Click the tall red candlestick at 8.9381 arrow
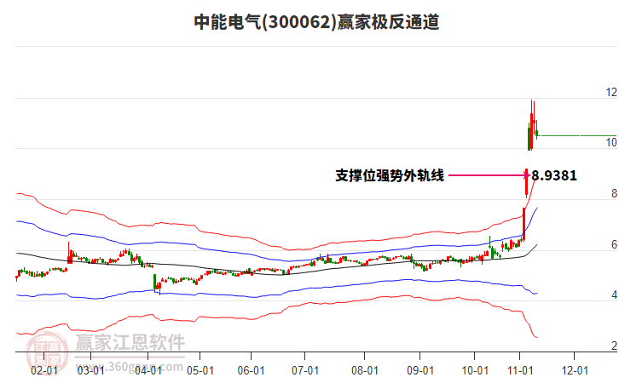The image size is (619, 383). click(526, 183)
